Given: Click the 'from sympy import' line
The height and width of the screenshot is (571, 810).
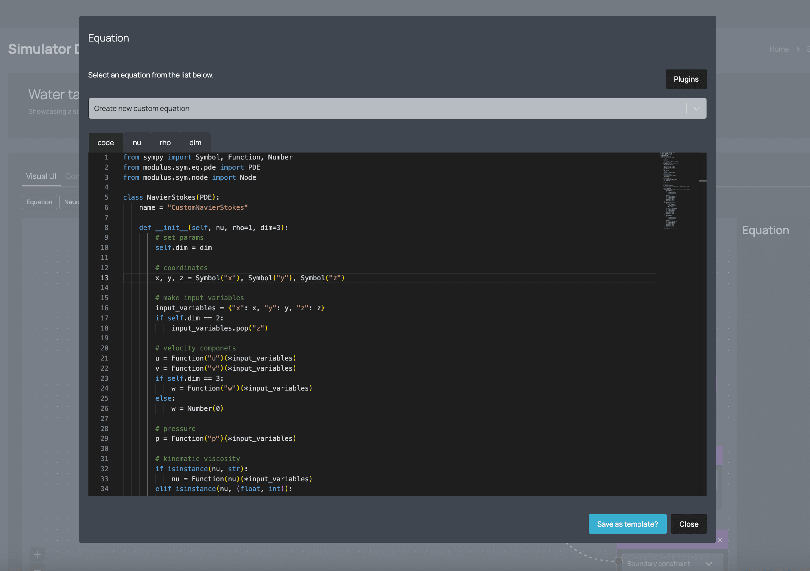Looking at the screenshot, I should click(208, 157).
